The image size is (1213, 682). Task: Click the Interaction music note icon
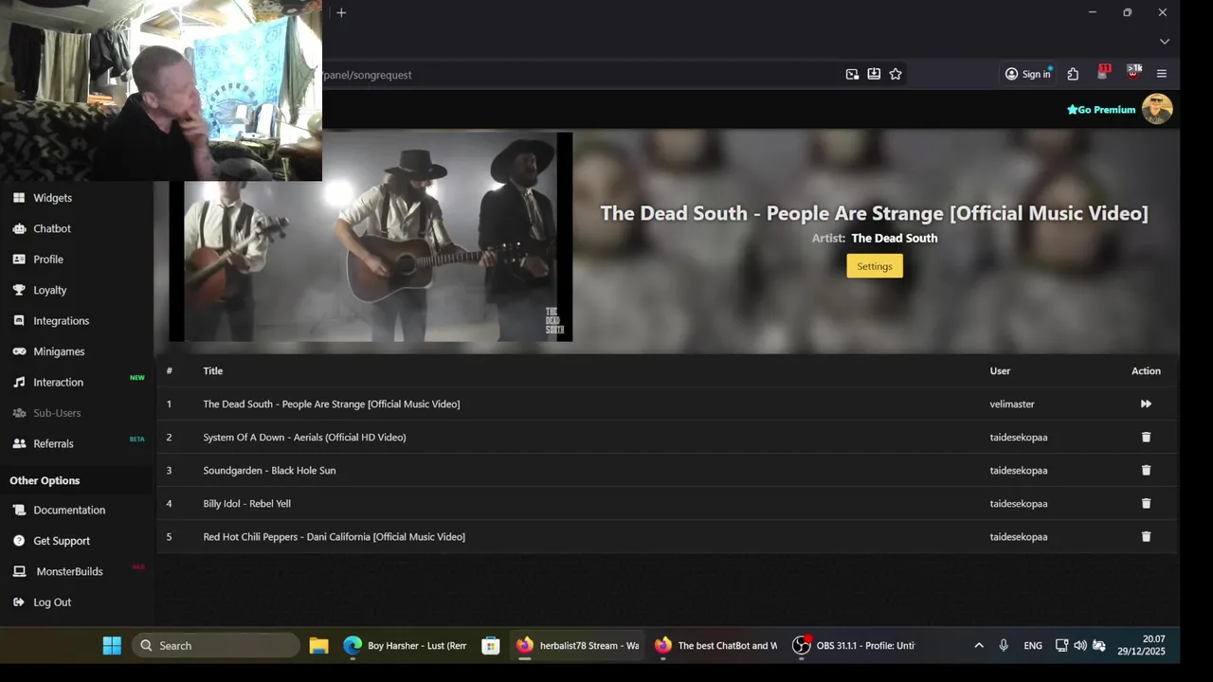(x=19, y=383)
